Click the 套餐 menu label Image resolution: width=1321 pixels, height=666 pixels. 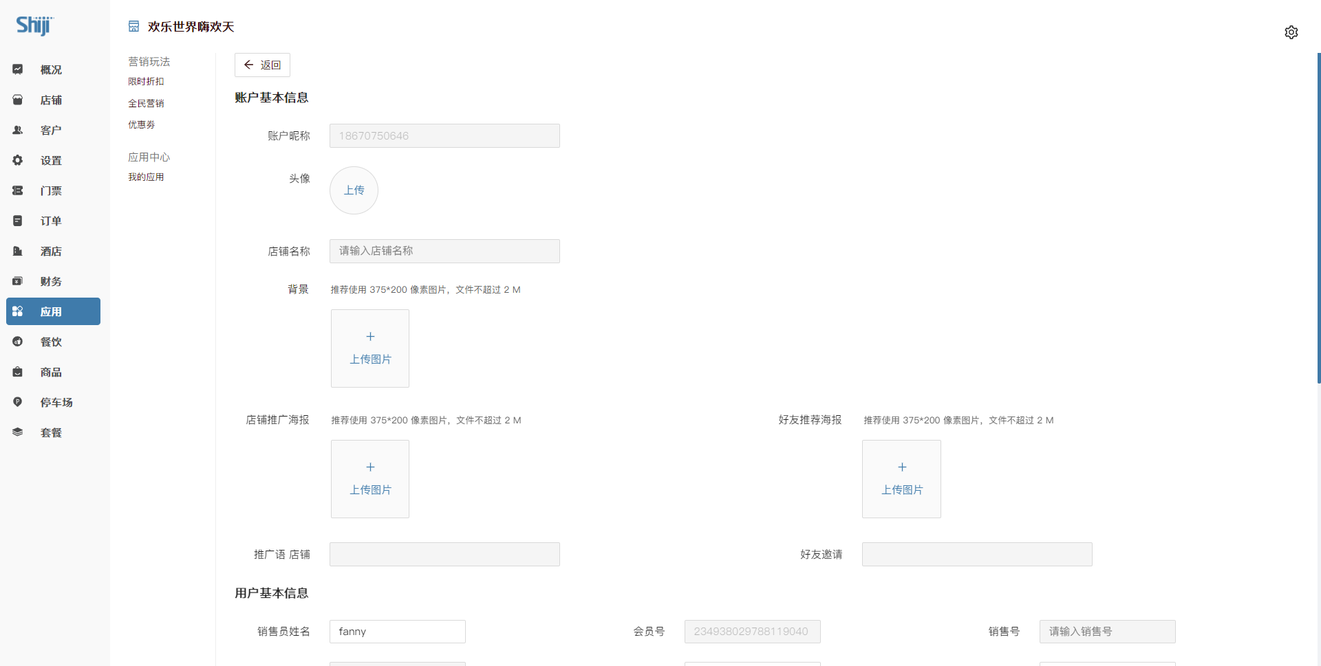pyautogui.click(x=51, y=433)
